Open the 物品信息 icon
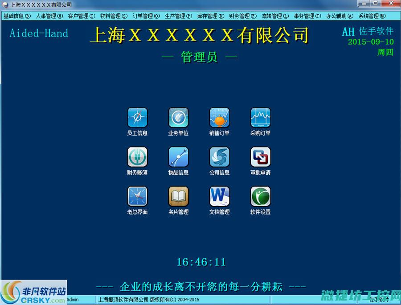 pyautogui.click(x=178, y=157)
